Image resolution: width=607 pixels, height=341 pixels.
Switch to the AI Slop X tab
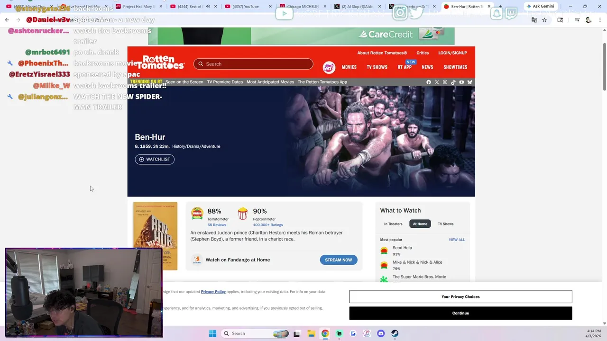[x=357, y=7]
